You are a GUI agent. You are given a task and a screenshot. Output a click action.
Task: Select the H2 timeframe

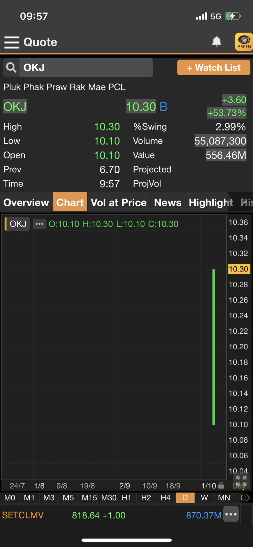pos(146,498)
